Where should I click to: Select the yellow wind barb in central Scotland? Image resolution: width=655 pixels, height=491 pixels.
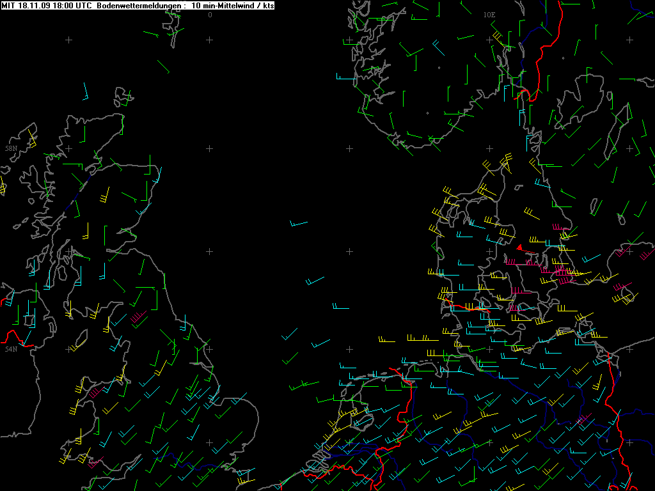105,196
